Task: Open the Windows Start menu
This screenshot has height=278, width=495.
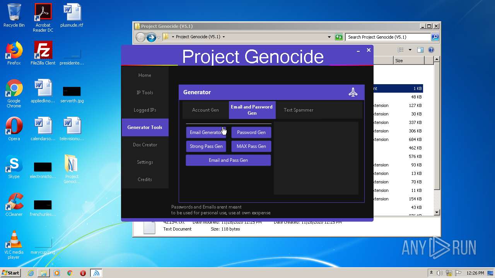Action: [x=11, y=273]
